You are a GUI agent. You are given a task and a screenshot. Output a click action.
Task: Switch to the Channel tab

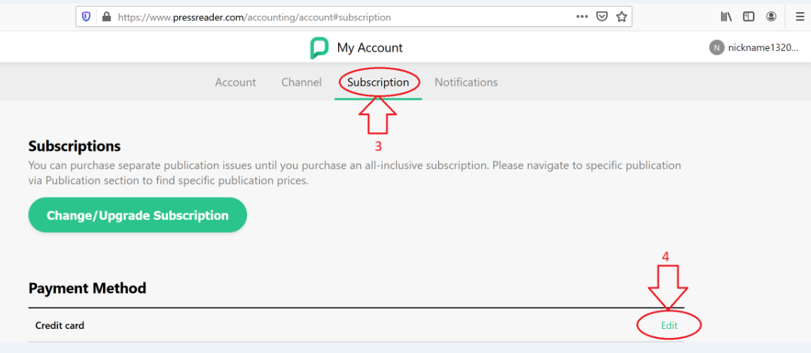301,82
